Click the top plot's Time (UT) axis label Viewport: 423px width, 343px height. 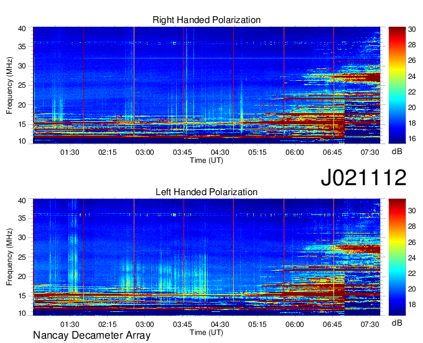207,160
